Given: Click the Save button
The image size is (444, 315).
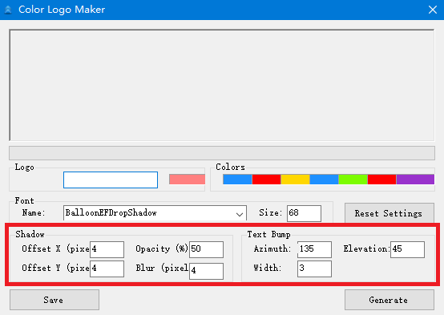Looking at the screenshot, I should coord(54,300).
